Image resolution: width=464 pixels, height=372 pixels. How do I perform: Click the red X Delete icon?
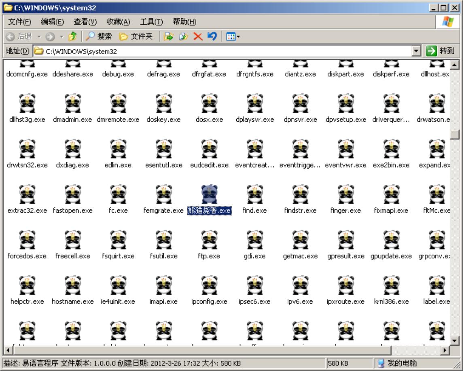click(198, 37)
